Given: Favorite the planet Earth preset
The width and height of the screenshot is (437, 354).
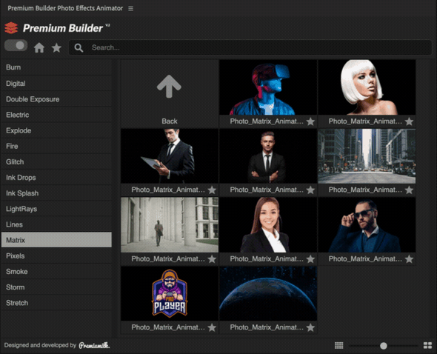Looking at the screenshot, I should click(310, 327).
